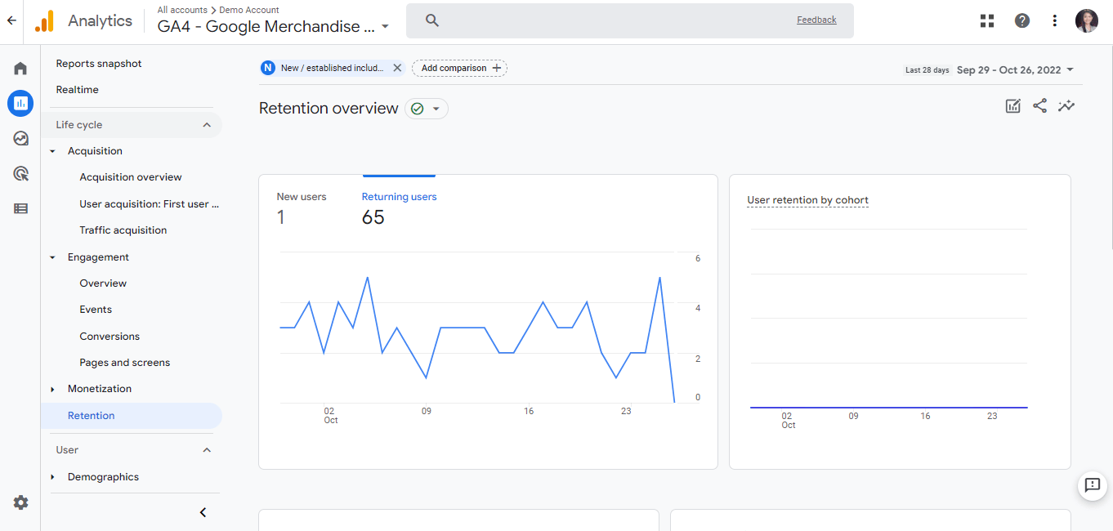Image resolution: width=1113 pixels, height=531 pixels.
Task: Click the Returning users metric toggle
Action: coord(399,196)
